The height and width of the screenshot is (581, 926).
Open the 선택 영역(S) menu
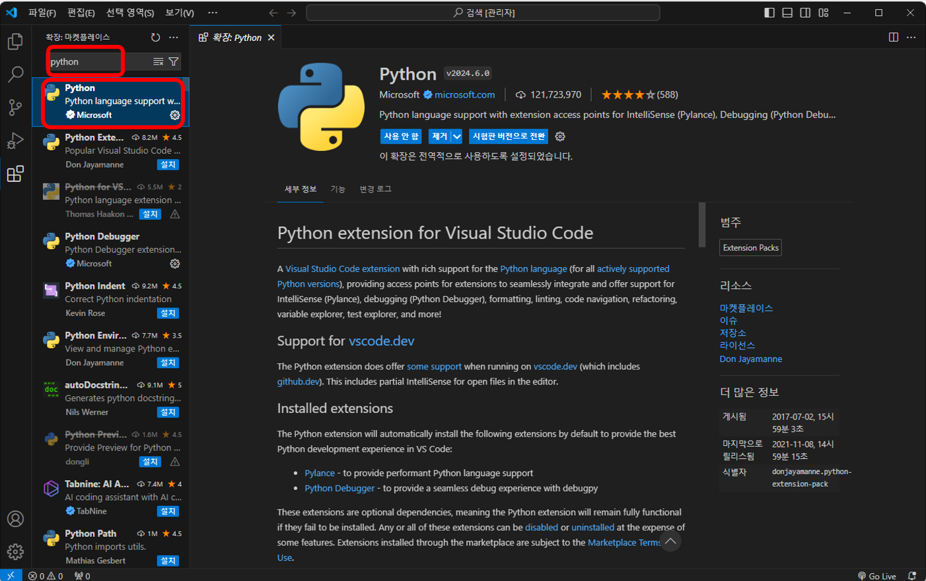pyautogui.click(x=130, y=13)
